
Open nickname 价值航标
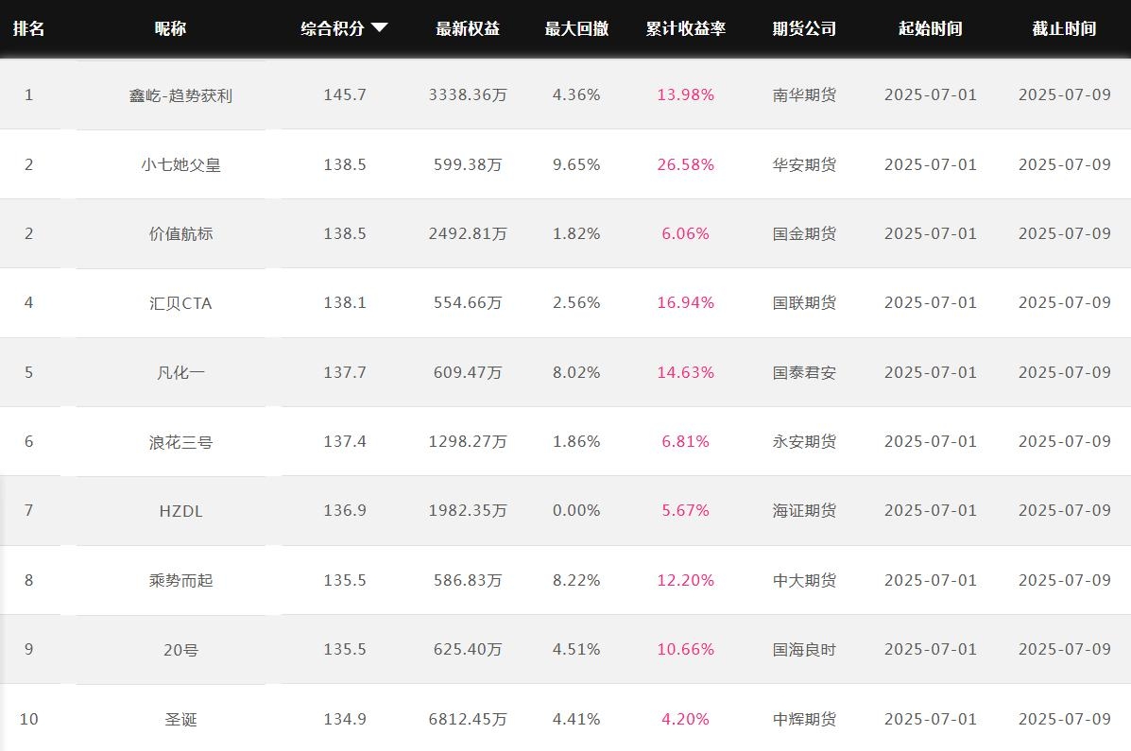[181, 233]
